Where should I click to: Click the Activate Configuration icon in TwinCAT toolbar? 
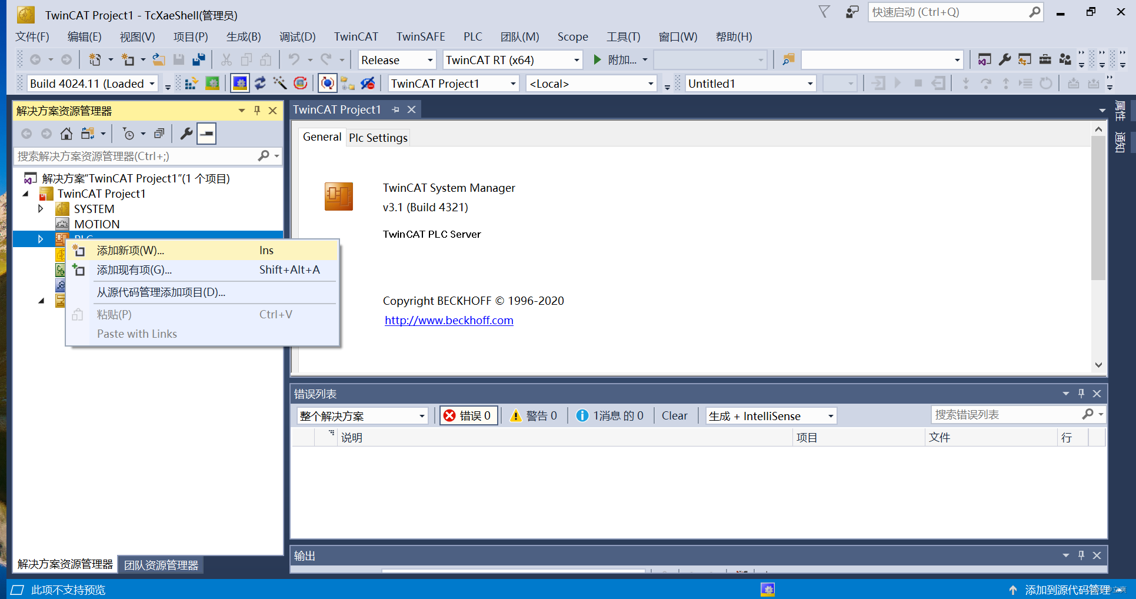191,84
